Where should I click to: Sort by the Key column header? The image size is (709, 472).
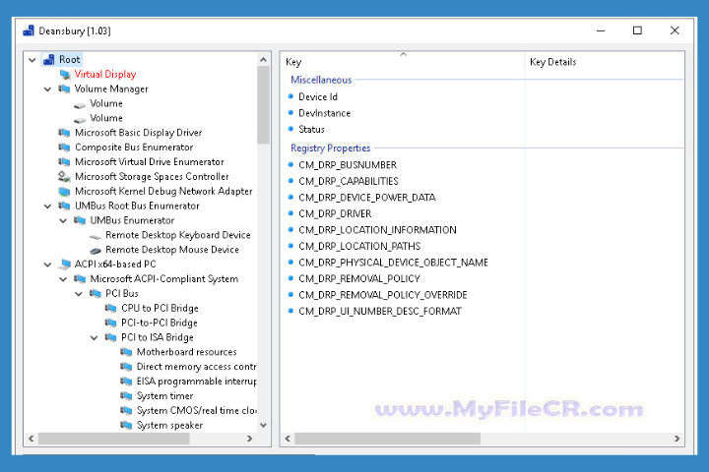pyautogui.click(x=404, y=62)
